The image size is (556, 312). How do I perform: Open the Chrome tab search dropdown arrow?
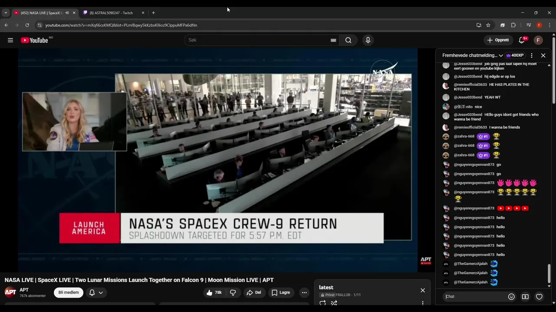[x=6, y=13]
